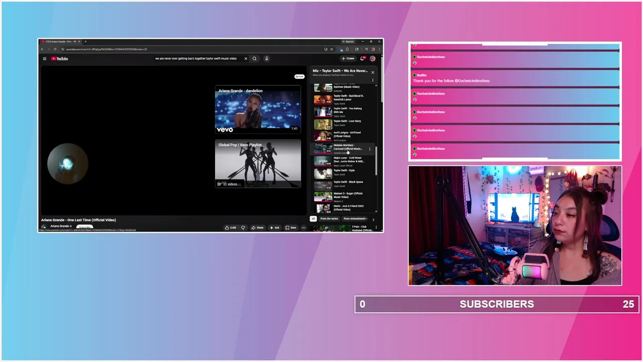Click the Gemini button in Chrome

(x=348, y=42)
